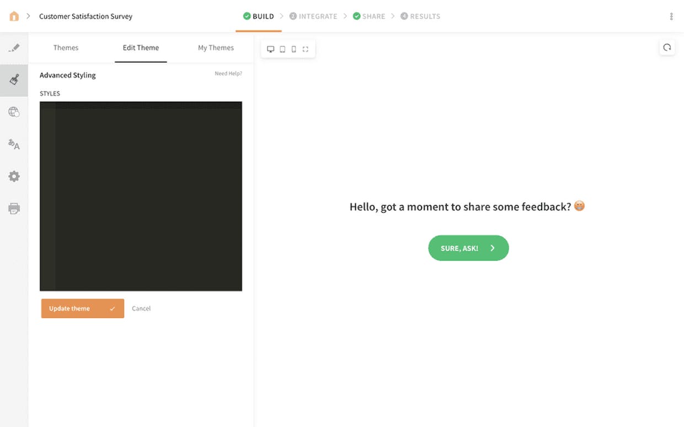Click the Advanced Styling heading
Screen dimensions: 684x427
pos(68,75)
